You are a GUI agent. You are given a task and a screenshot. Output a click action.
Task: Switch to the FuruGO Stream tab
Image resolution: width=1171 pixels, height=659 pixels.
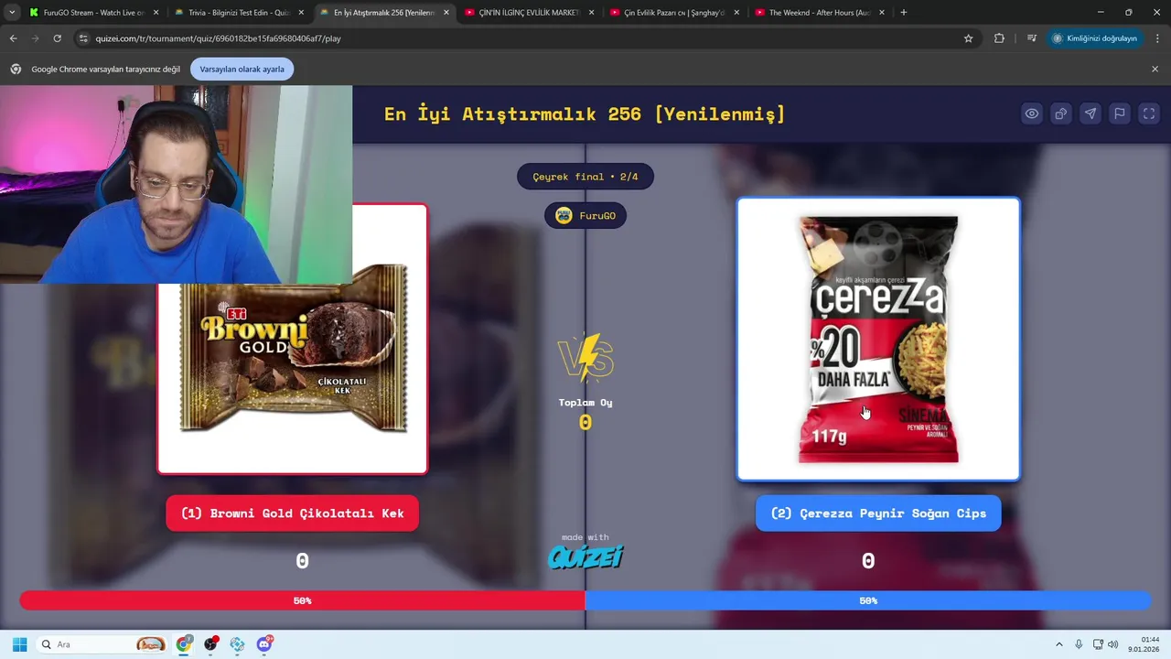(x=94, y=13)
